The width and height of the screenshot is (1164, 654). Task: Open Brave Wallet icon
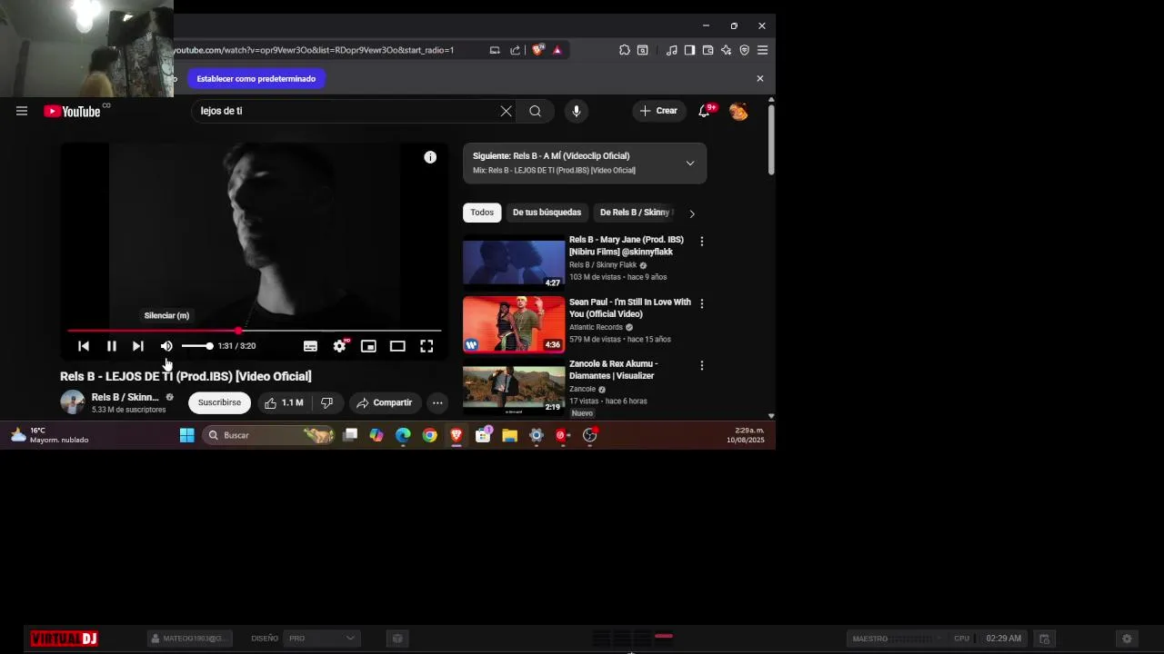pyautogui.click(x=707, y=50)
